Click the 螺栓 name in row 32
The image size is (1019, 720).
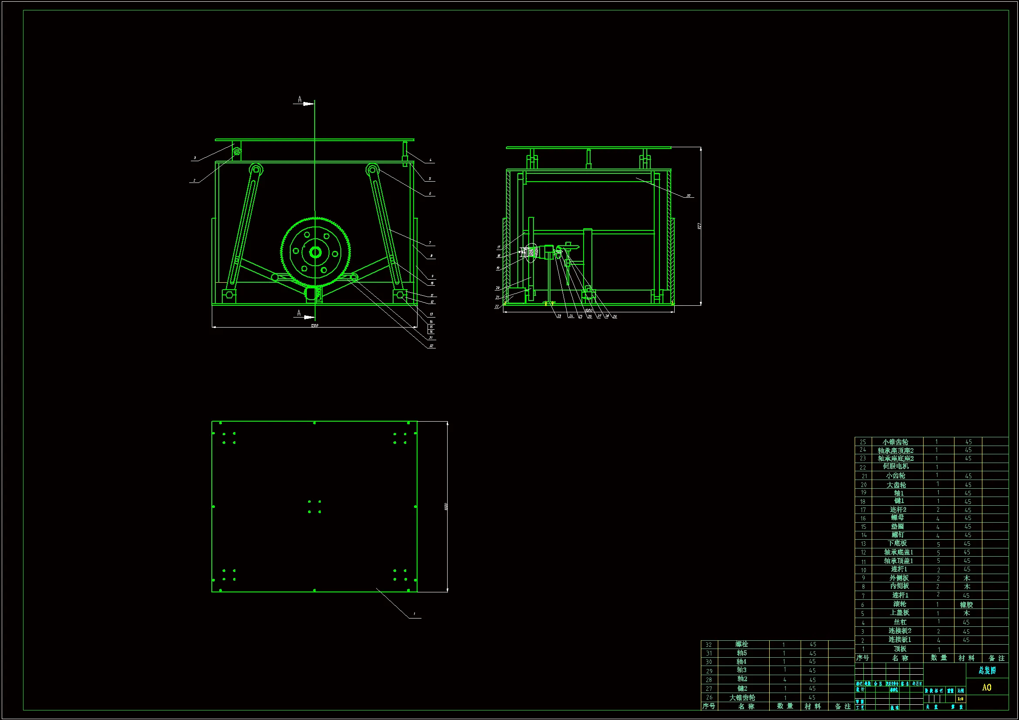742,644
